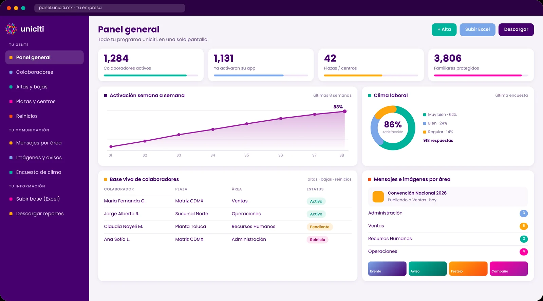543x301 pixels.
Task: Click the Recursos Humanos count badge 2
Action: [524, 239]
